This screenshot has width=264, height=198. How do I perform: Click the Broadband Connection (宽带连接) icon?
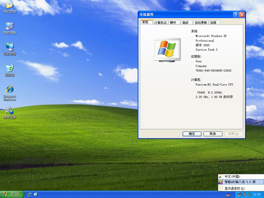coord(9,111)
